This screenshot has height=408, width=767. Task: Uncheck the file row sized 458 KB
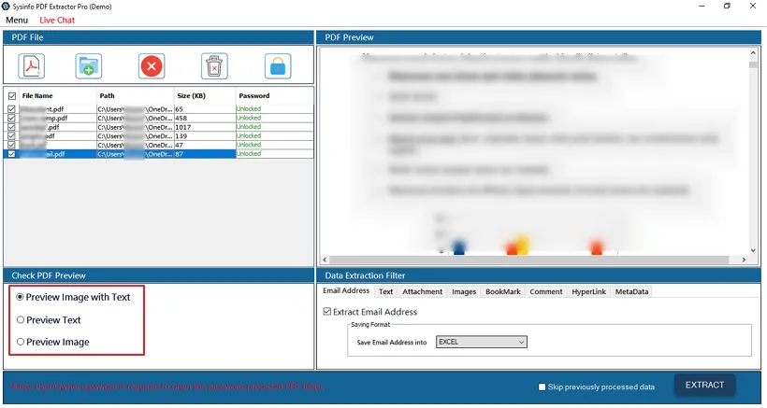[12, 118]
